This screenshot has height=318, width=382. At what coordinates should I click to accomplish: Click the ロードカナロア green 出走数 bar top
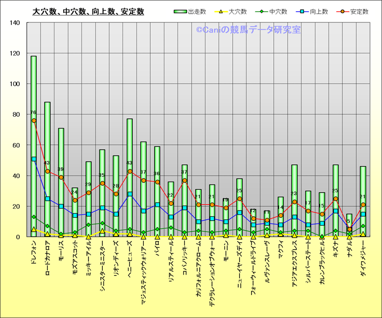(x=47, y=103)
